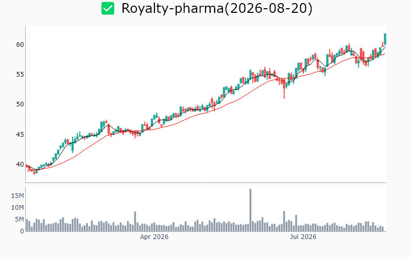
Task: Click the last green candlestick above 60
Action: pos(385,39)
